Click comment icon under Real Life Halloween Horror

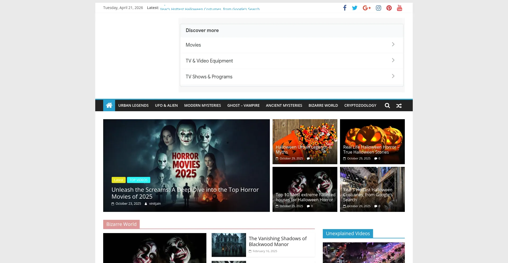coord(376,158)
